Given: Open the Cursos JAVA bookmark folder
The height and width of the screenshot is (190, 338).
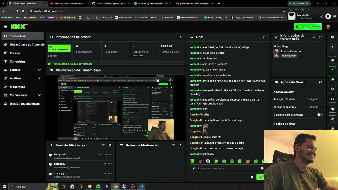Looking at the screenshot, I should click(x=104, y=17).
